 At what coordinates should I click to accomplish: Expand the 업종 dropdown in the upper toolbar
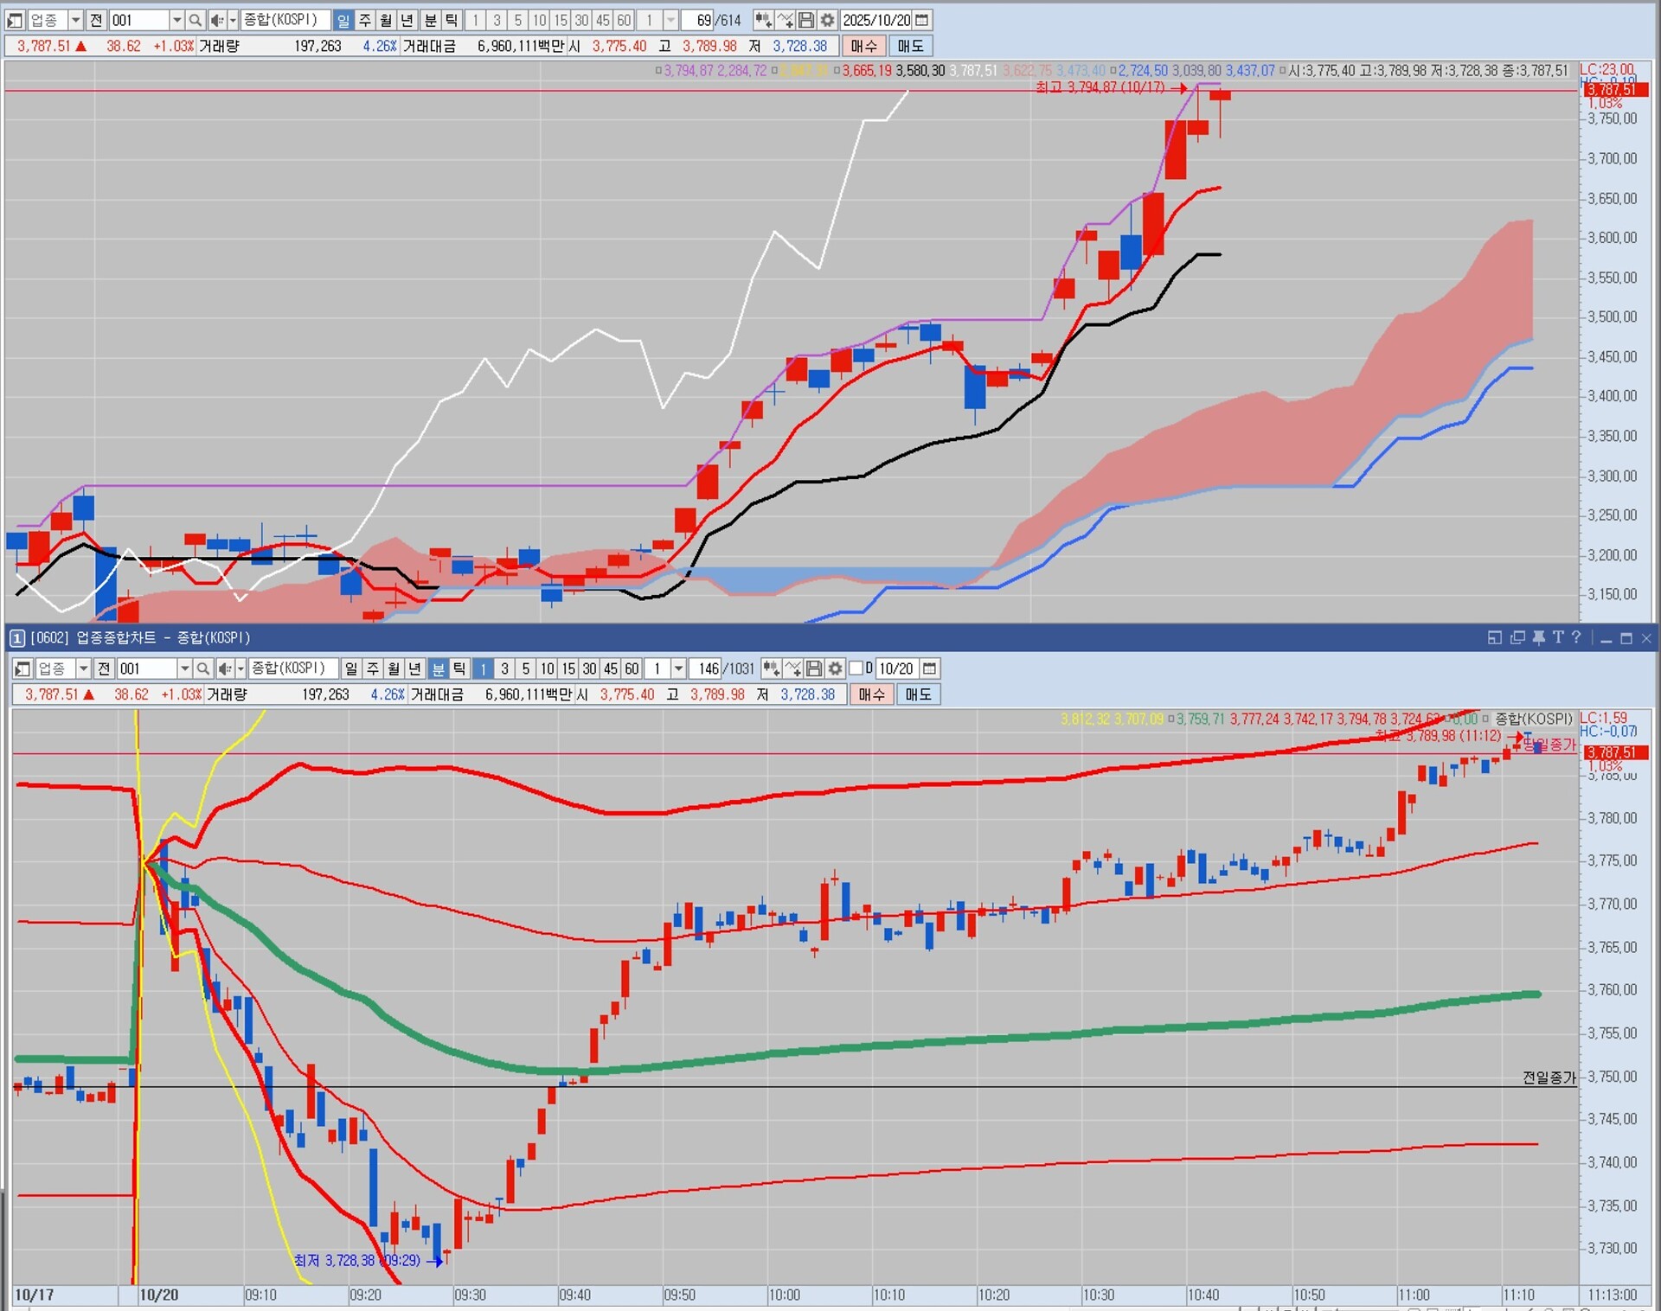(x=75, y=20)
